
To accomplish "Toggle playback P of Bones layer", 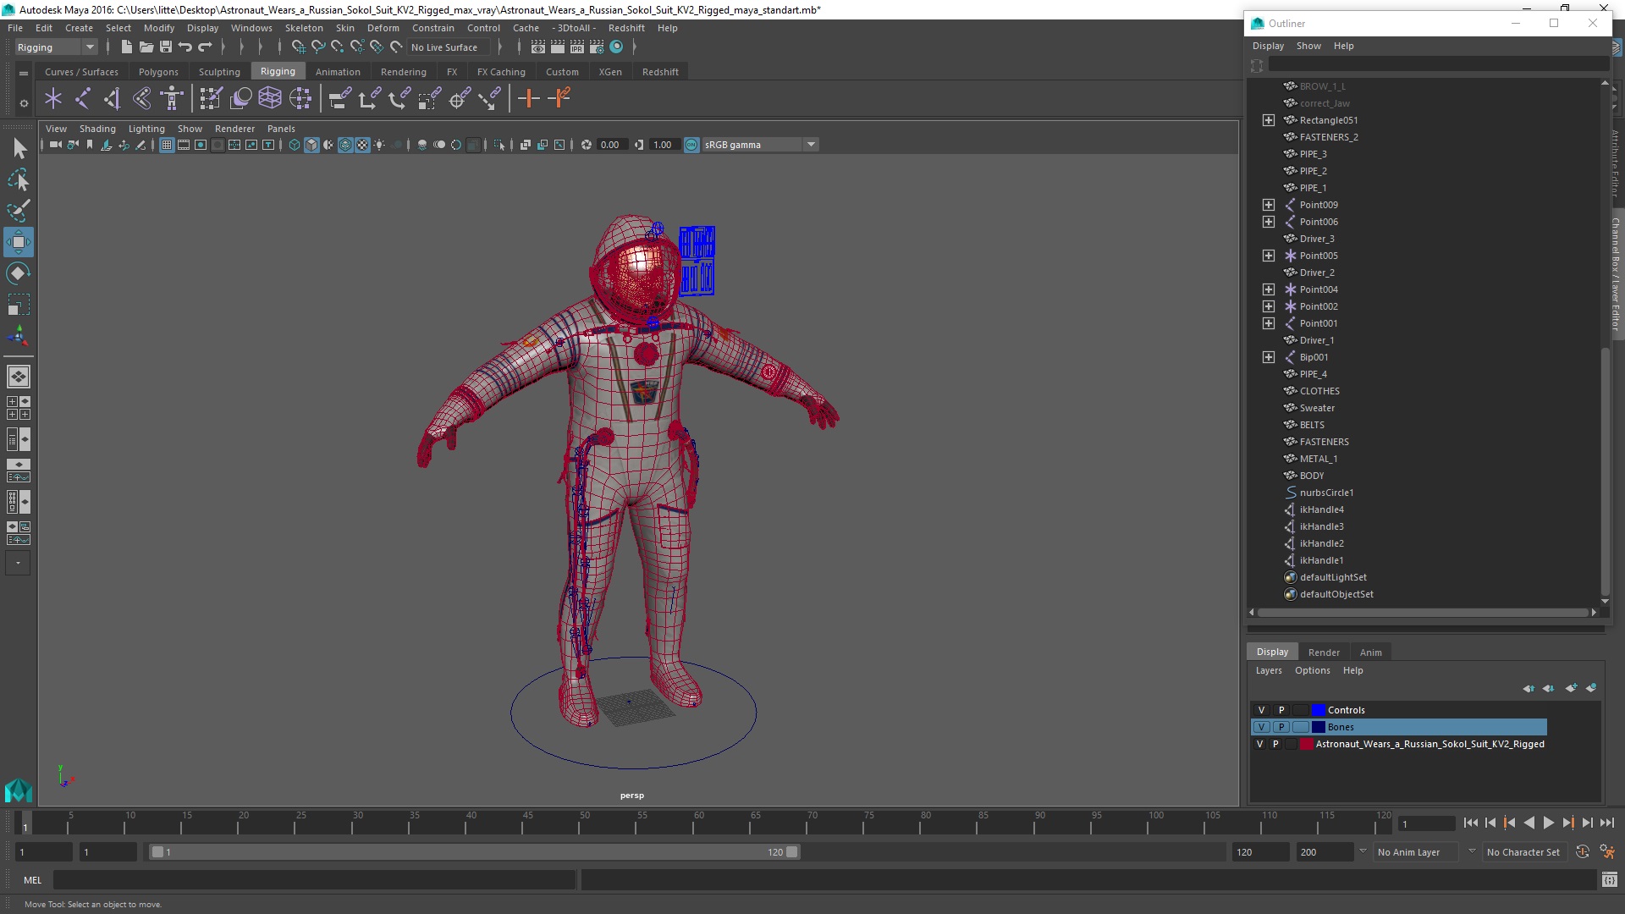I will tap(1281, 727).
